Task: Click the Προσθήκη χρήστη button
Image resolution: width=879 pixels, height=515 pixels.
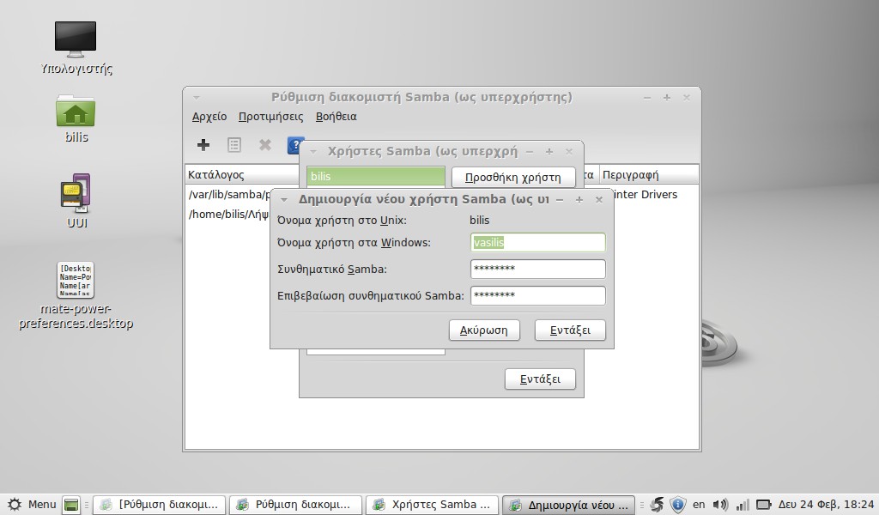Action: pyautogui.click(x=513, y=177)
